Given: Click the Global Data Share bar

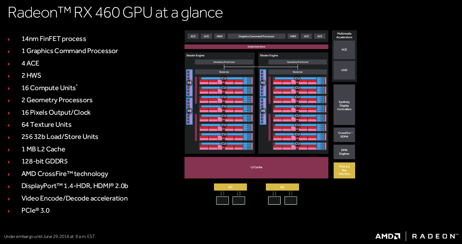Looking at the screenshot, I should click(256, 47).
